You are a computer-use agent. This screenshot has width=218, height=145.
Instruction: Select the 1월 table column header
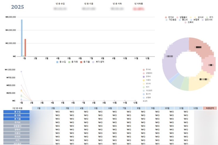click(x=39, y=108)
